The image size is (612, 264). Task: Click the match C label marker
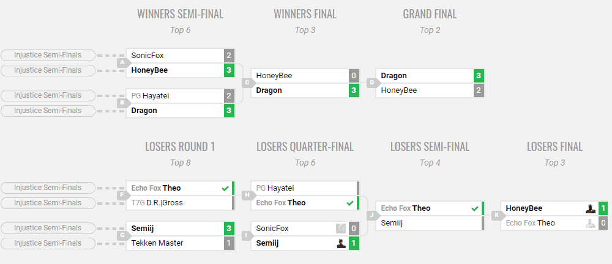(247, 82)
